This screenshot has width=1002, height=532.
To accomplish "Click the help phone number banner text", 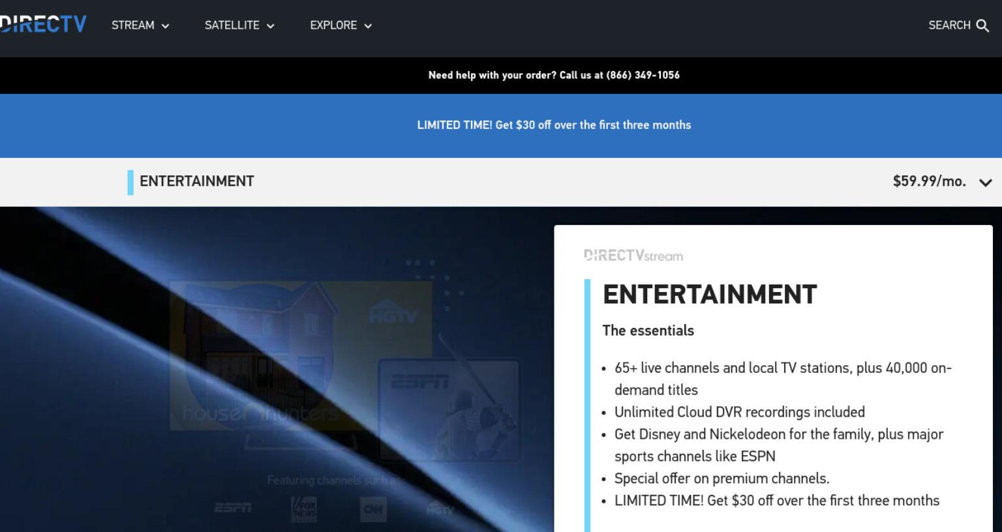I will [554, 75].
